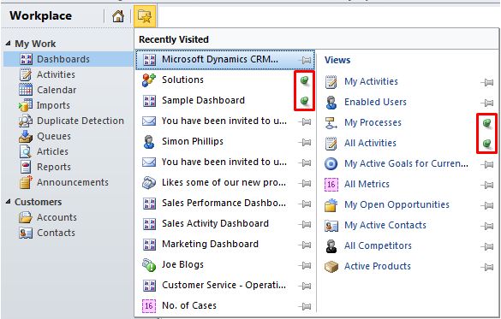Pin the Marketing Dashboard item
The width and height of the screenshot is (501, 319).
click(305, 245)
